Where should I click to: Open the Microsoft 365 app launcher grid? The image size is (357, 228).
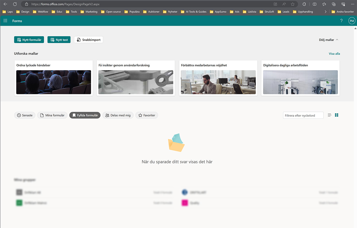[x=5, y=21]
